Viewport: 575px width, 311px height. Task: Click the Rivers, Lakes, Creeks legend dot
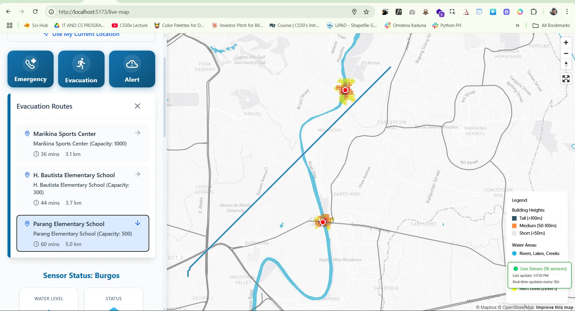(514, 254)
